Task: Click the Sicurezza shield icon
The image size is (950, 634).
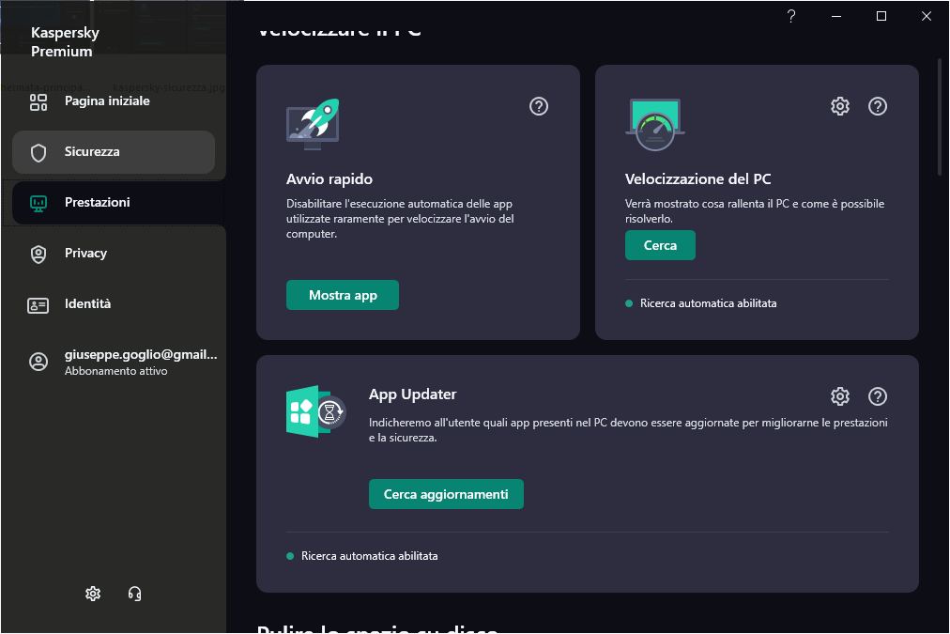Action: [38, 153]
